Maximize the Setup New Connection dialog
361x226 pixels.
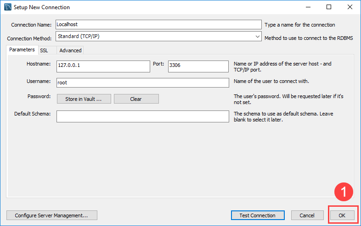click(x=329, y=7)
